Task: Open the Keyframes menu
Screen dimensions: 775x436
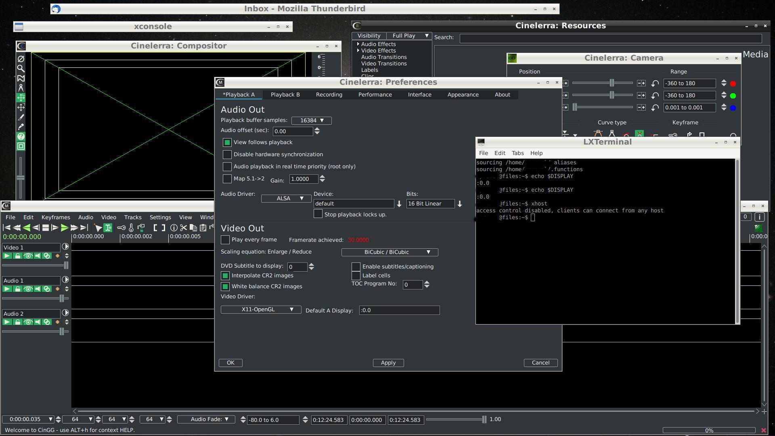Action: click(56, 217)
